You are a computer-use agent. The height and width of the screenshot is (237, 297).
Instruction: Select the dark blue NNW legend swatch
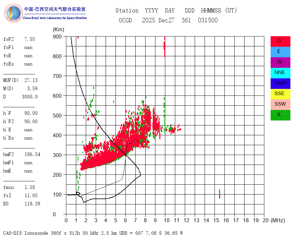tap(280, 84)
